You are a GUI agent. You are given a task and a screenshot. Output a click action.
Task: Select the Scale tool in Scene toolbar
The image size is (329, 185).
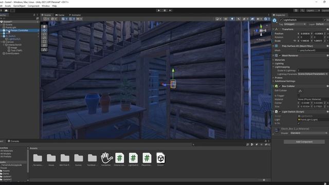(x=44, y=38)
